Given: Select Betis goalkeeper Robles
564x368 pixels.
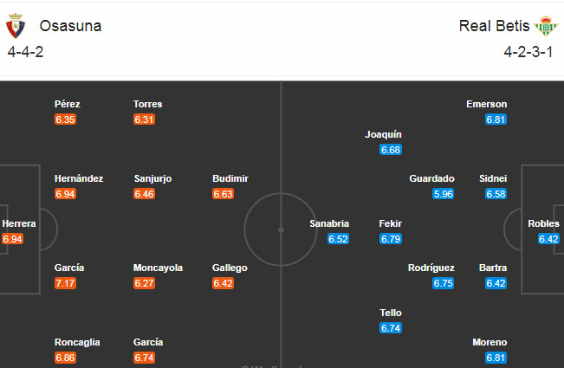Looking at the screenshot, I should coord(543,223).
